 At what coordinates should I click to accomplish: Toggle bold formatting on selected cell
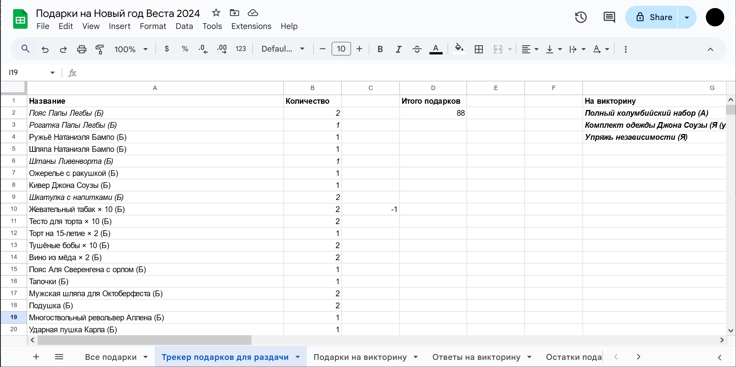(380, 49)
